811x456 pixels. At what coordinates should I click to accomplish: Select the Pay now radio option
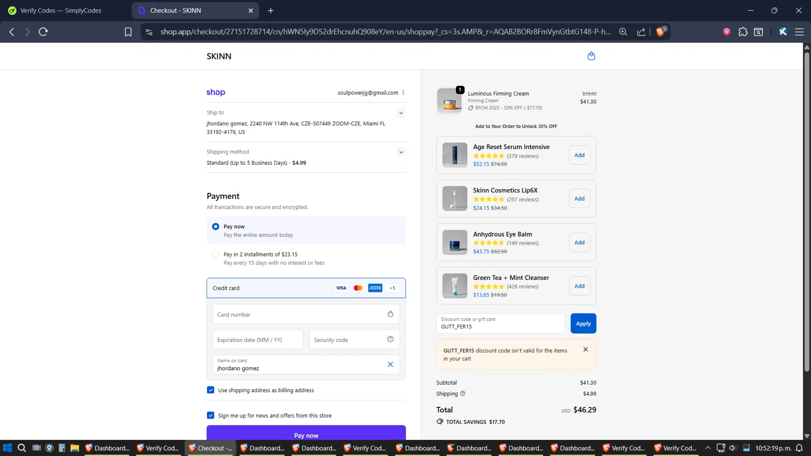[x=216, y=226]
